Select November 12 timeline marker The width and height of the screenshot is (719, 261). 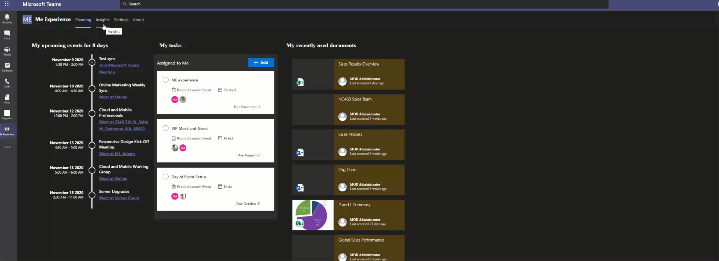(92, 113)
